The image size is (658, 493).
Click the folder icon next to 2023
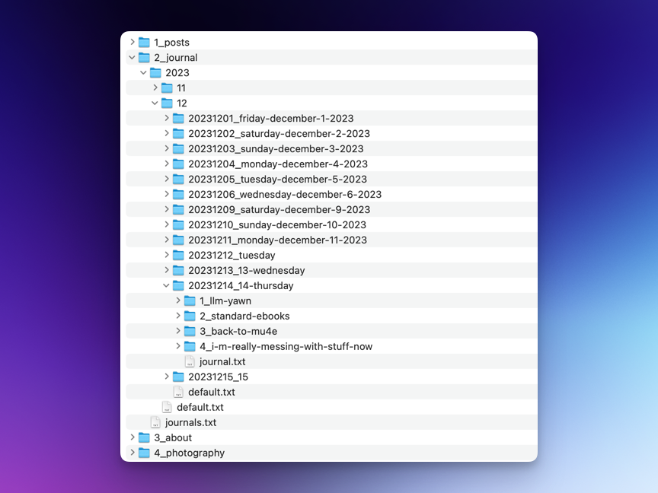156,72
